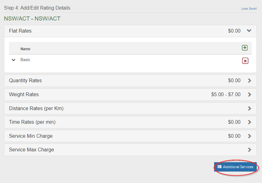
Task: Expand Weight Rates chevron arrow
Action: click(249, 95)
